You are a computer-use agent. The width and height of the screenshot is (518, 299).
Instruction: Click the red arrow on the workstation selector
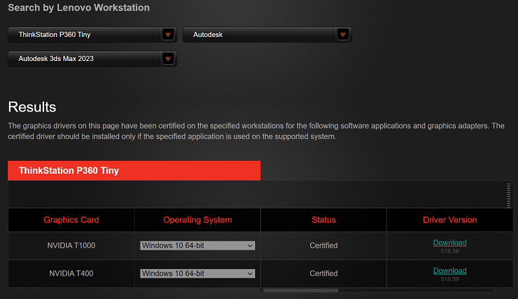click(168, 35)
